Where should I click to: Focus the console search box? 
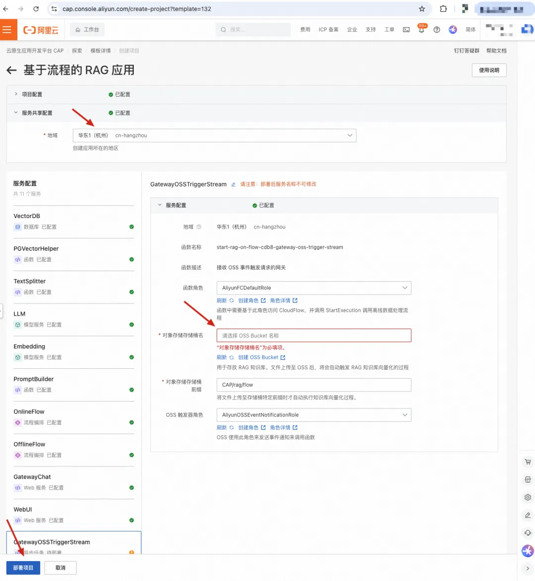(253, 30)
